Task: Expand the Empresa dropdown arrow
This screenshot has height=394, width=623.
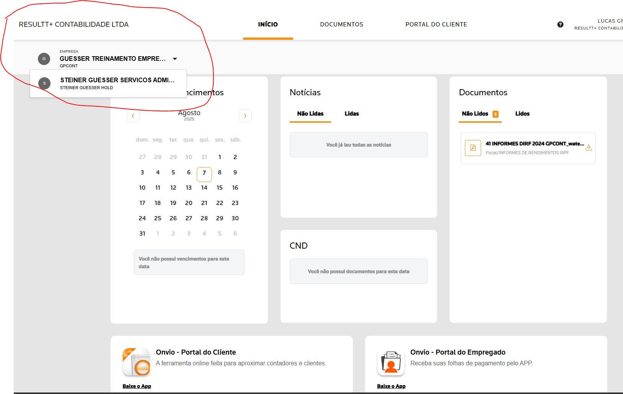Action: point(175,59)
